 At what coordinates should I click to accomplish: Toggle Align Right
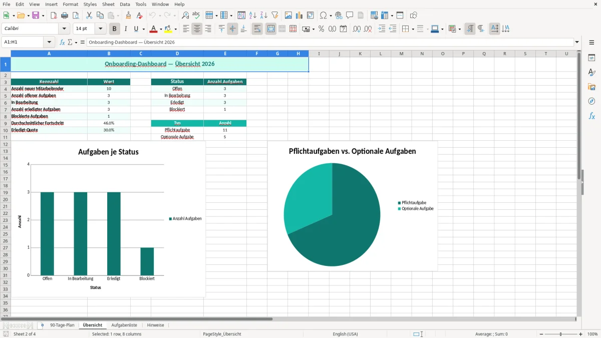(x=208, y=29)
